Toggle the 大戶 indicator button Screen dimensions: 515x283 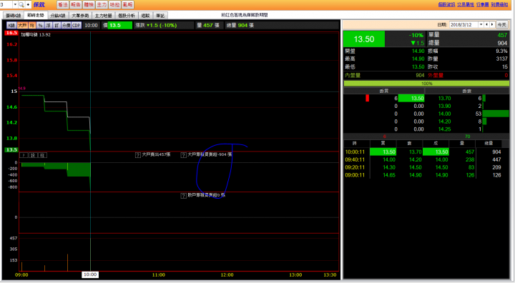click(x=22, y=25)
